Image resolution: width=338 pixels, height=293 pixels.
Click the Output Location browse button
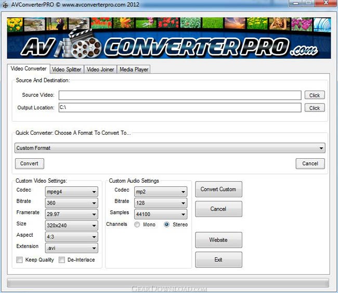pyautogui.click(x=315, y=108)
